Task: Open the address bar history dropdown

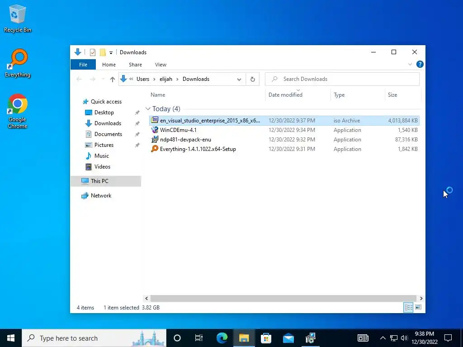Action: click(x=239, y=79)
